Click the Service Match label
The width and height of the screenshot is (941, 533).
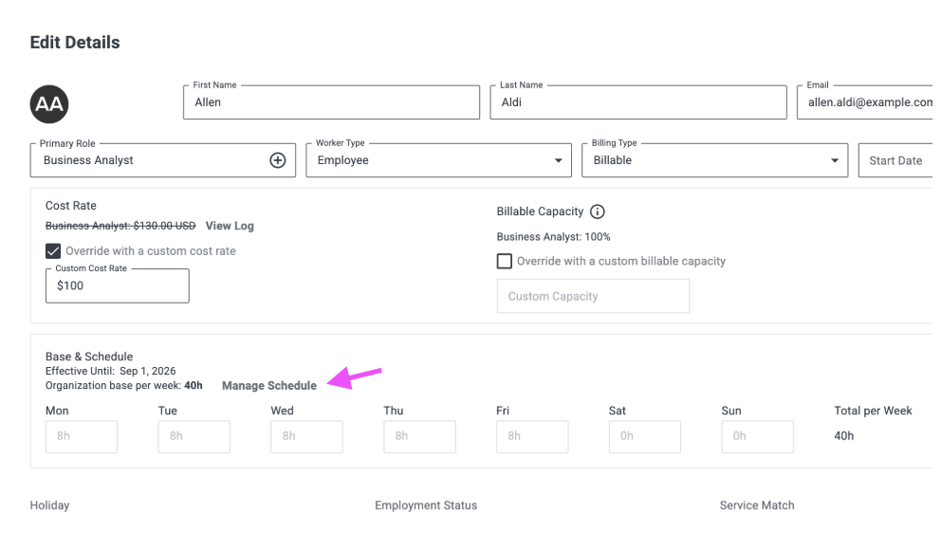click(757, 505)
